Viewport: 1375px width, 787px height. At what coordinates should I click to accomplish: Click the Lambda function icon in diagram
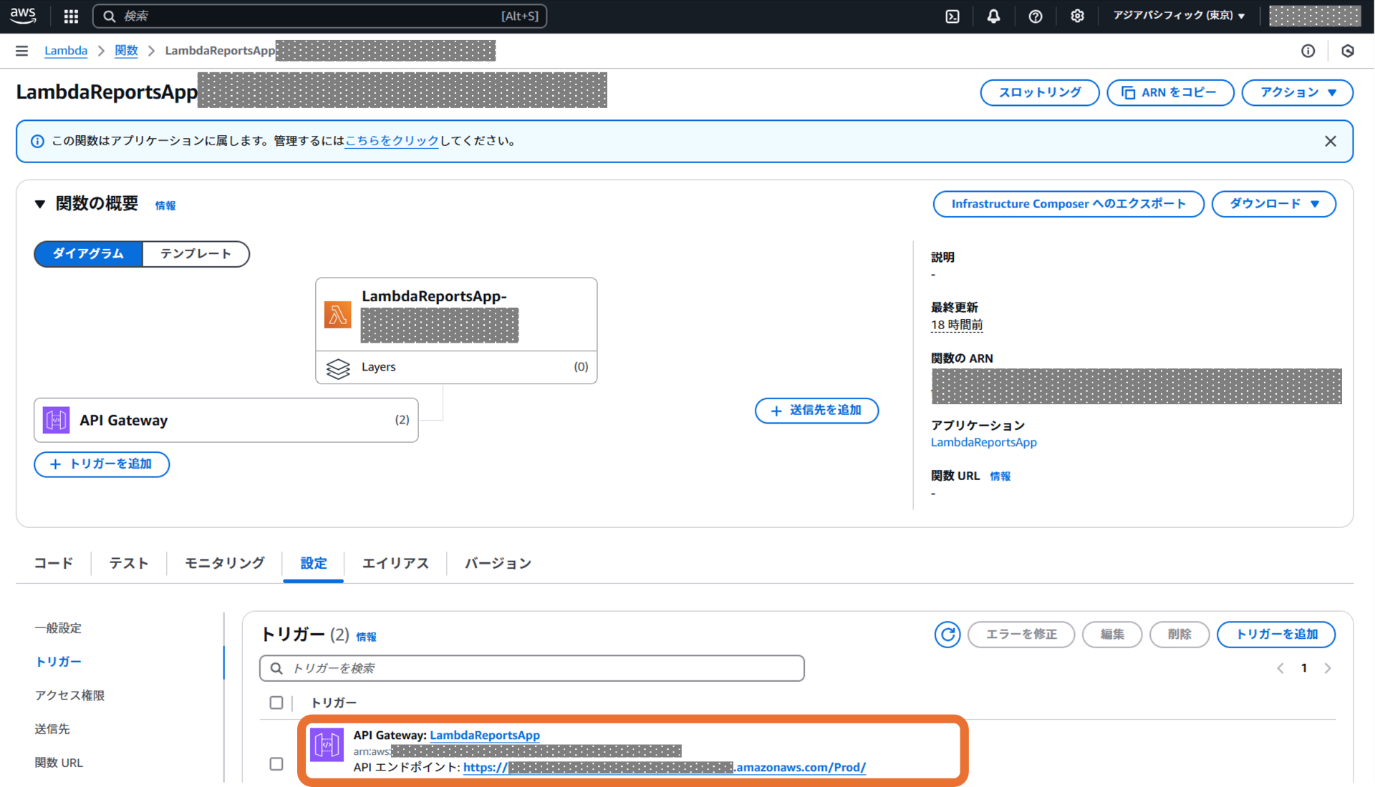tap(337, 314)
